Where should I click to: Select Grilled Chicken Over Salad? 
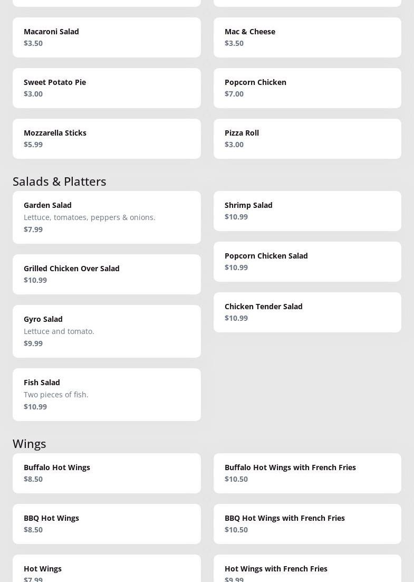[107, 274]
